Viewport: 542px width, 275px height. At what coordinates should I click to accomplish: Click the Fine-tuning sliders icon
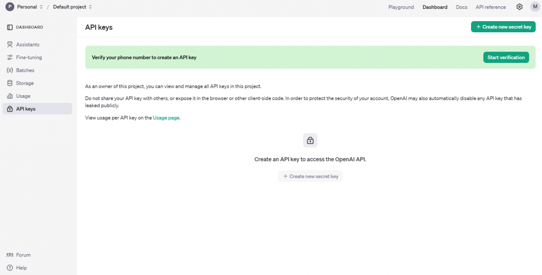10,57
